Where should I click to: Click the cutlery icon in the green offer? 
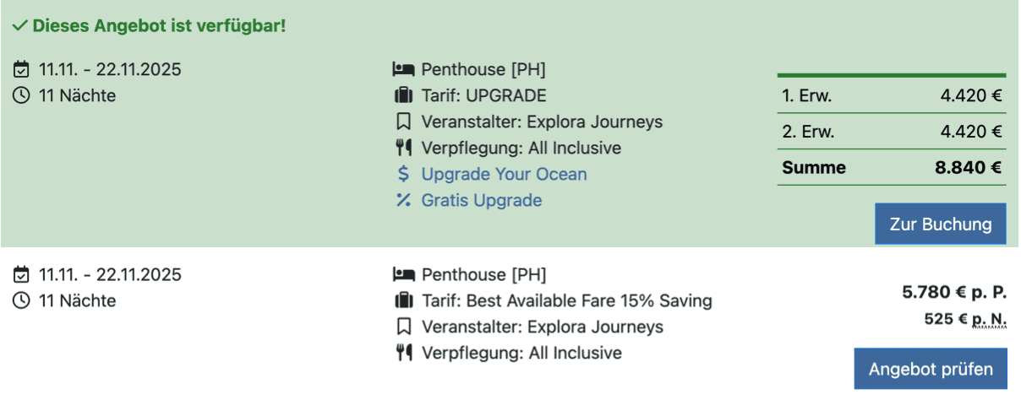tap(403, 148)
